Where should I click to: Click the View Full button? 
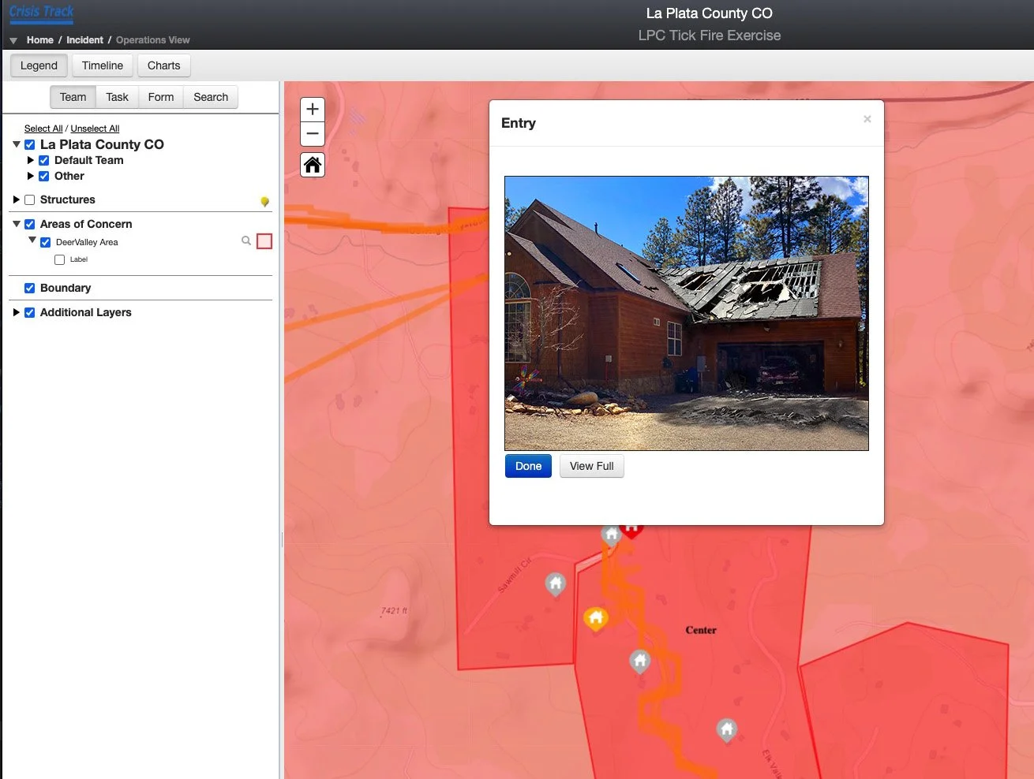[x=592, y=466]
